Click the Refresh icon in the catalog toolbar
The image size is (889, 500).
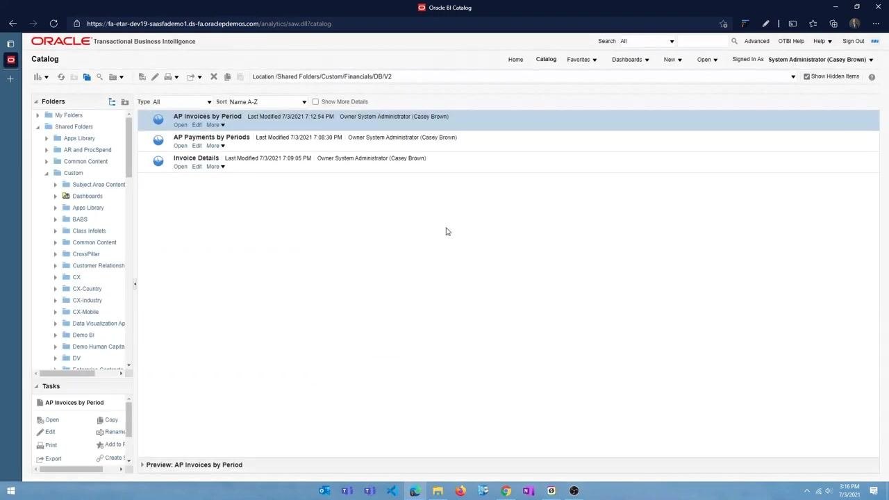point(61,77)
